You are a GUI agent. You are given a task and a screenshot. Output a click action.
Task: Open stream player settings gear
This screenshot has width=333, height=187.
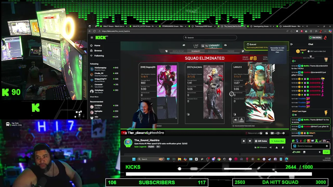pyautogui.click(x=283, y=133)
